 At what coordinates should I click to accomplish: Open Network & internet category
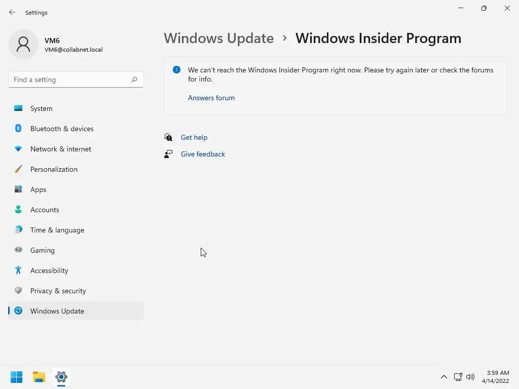coord(76,149)
